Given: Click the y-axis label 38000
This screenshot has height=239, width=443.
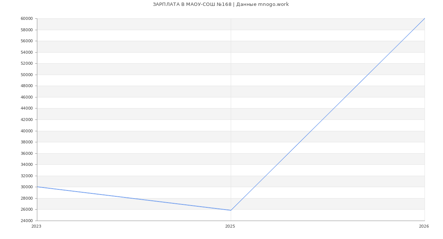Looking at the screenshot, I should [27, 142].
